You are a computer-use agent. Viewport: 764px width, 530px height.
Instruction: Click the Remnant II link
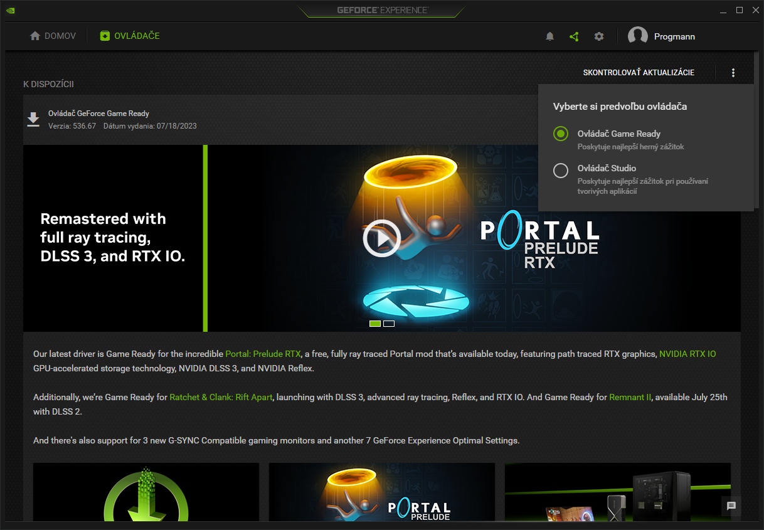tap(630, 397)
